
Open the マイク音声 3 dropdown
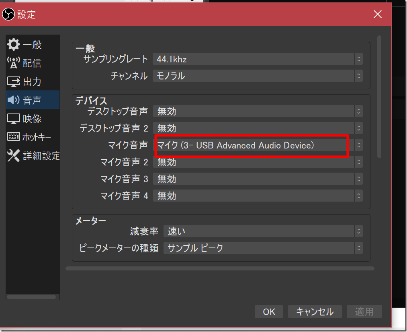[x=258, y=179]
